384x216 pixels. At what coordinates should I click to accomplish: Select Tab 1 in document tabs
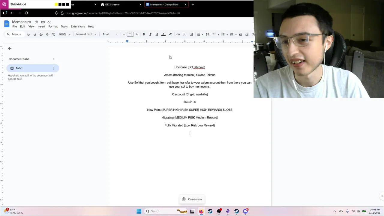point(32,68)
